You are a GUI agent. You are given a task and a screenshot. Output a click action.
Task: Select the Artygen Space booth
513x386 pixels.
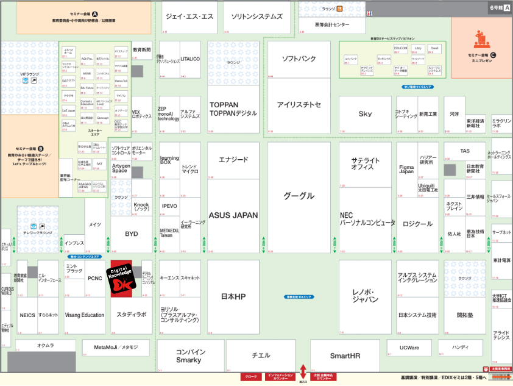[121, 170]
